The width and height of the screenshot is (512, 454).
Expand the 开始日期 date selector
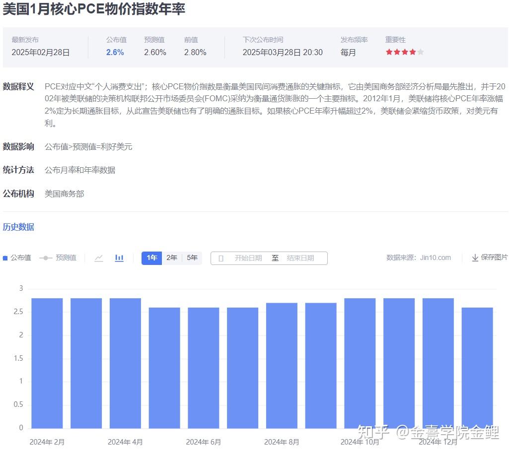(x=248, y=258)
